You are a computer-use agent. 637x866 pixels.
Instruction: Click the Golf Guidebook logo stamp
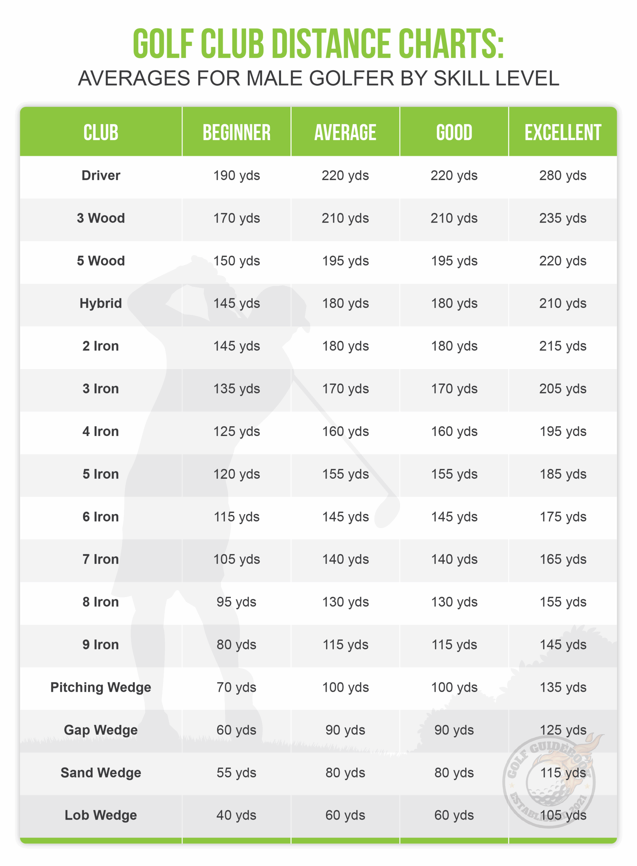click(549, 782)
